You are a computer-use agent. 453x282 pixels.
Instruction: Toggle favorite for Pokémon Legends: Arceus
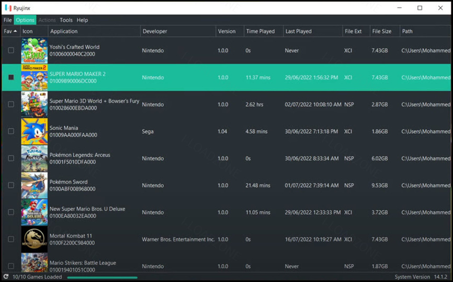click(11, 158)
